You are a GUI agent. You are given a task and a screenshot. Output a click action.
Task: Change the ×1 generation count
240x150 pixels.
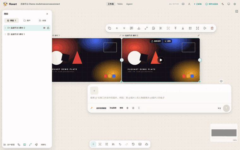click(219, 108)
